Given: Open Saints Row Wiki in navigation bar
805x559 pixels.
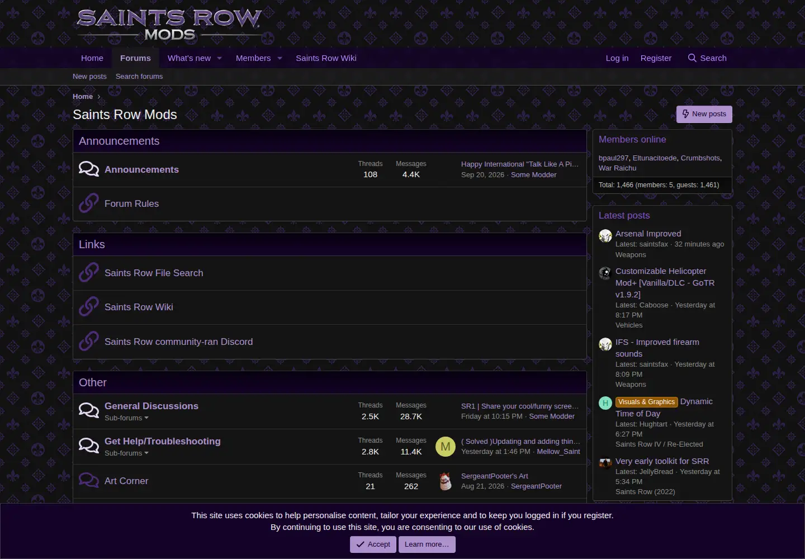Looking at the screenshot, I should tap(326, 58).
